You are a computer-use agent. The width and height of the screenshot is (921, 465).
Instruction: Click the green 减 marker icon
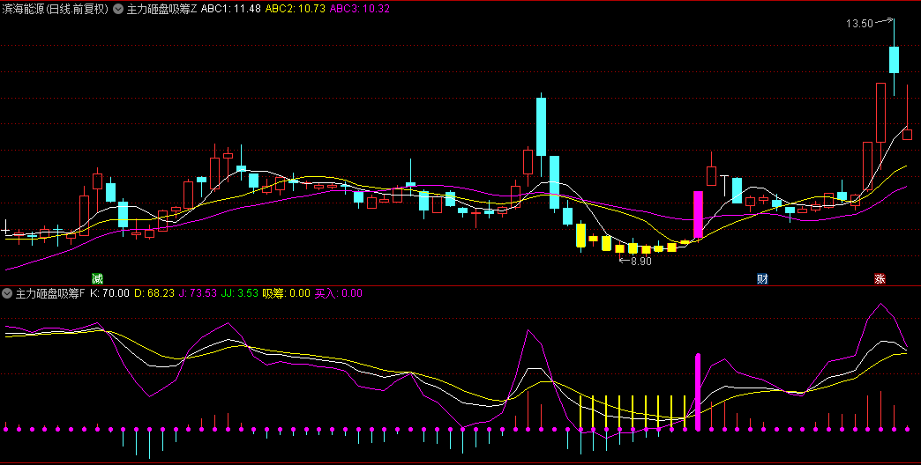pyautogui.click(x=97, y=278)
